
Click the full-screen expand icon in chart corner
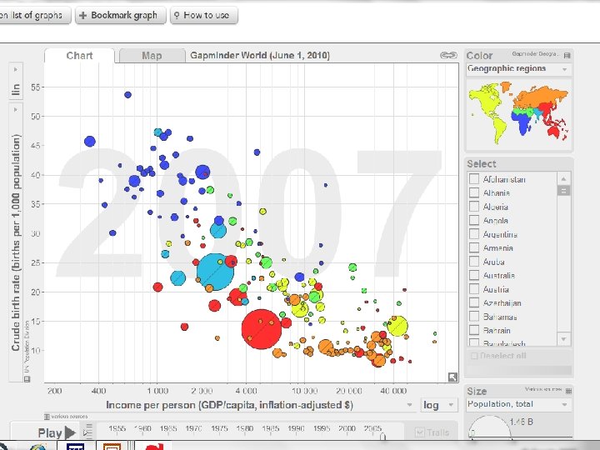click(452, 377)
